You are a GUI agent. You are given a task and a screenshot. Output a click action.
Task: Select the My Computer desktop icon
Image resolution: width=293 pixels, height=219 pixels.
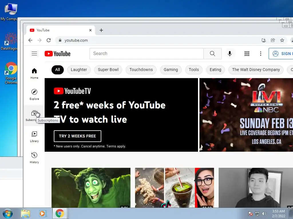tap(10, 12)
